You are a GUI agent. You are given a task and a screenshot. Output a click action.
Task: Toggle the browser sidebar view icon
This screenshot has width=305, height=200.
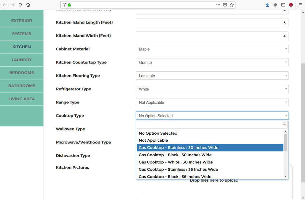click(x=283, y=5)
